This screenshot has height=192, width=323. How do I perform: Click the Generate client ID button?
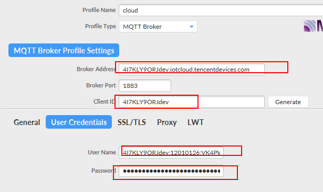pos(288,101)
